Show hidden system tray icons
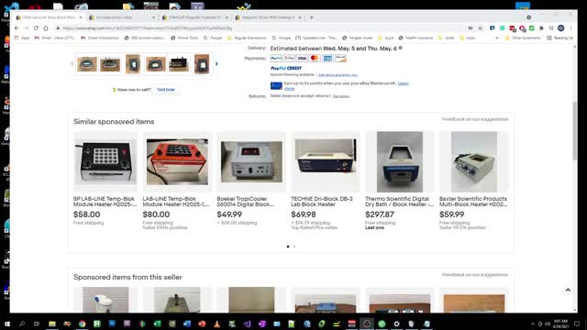 point(533,324)
